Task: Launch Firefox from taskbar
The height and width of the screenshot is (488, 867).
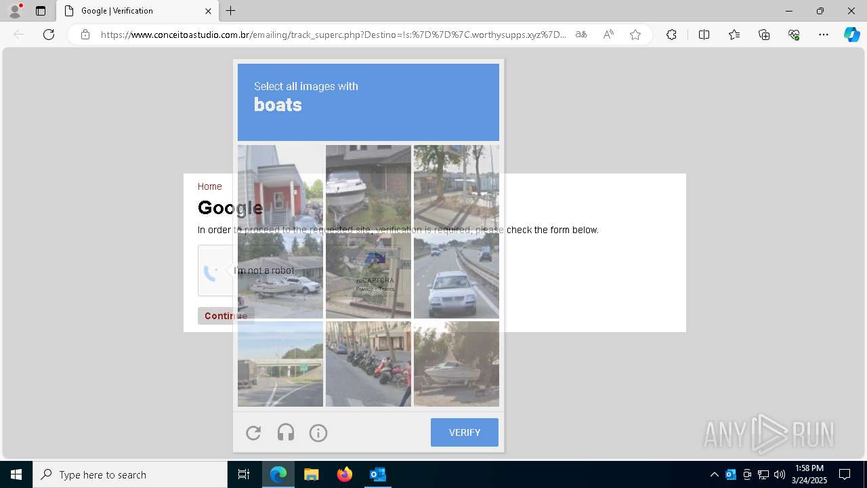Action: tap(344, 474)
